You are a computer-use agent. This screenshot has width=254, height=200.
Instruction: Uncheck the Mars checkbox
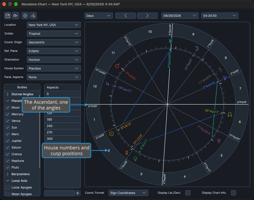tap(8, 134)
